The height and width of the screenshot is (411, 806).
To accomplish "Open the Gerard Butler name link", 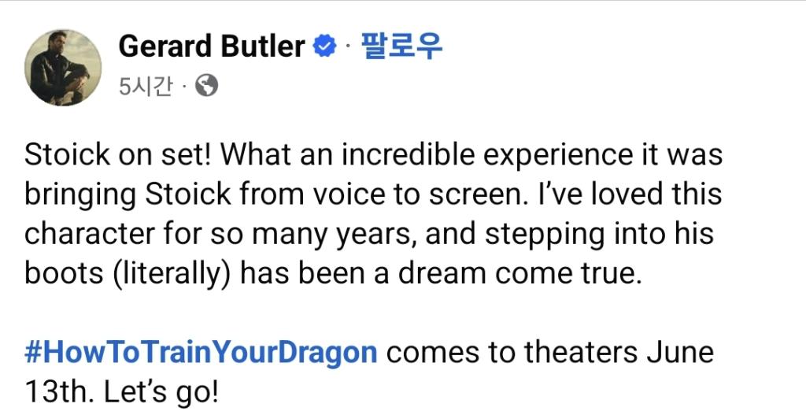I will click(212, 46).
